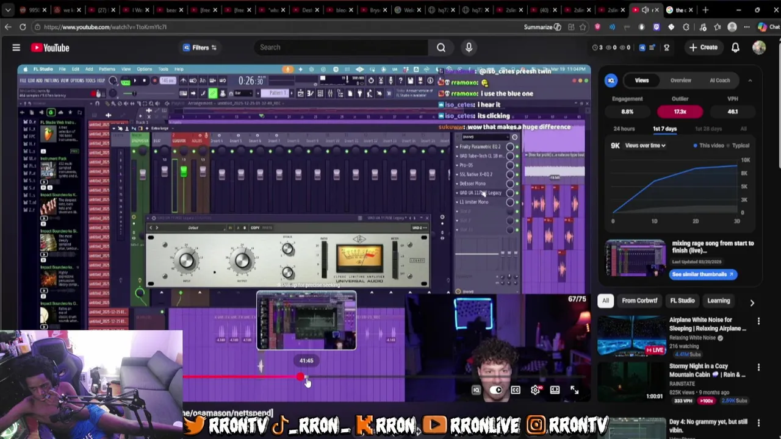This screenshot has height=439, width=781.
Task: Click the 8.8% engagement value
Action: coord(627,112)
